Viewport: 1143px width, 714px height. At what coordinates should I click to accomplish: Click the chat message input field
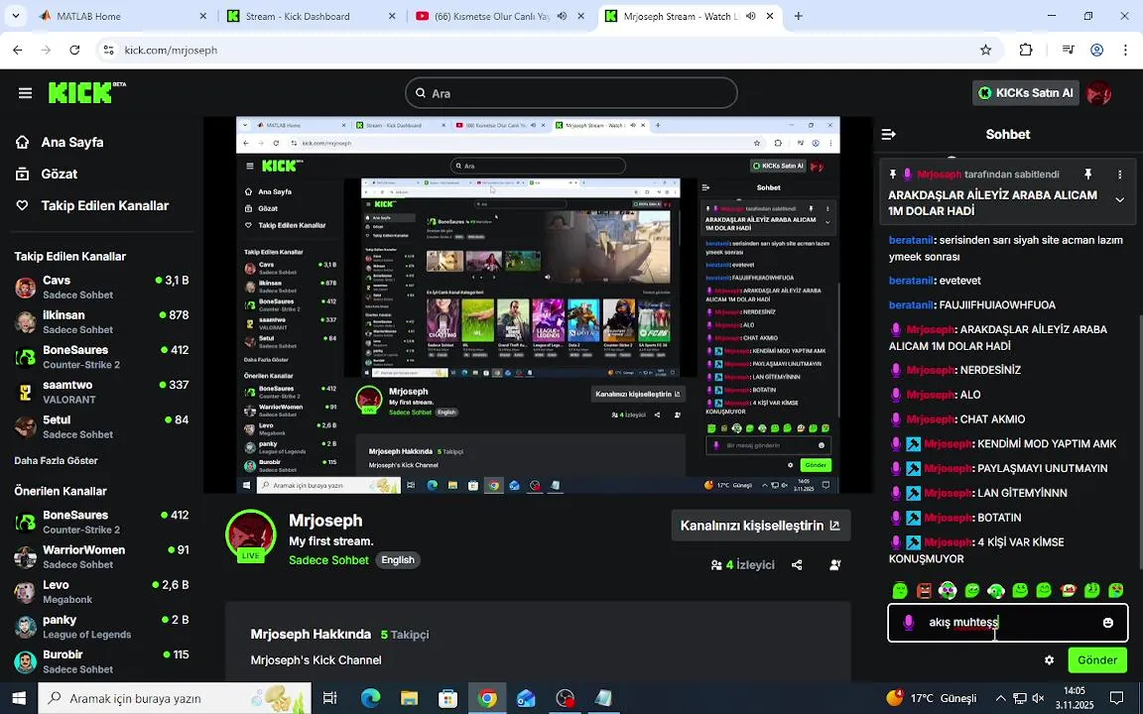(1007, 622)
